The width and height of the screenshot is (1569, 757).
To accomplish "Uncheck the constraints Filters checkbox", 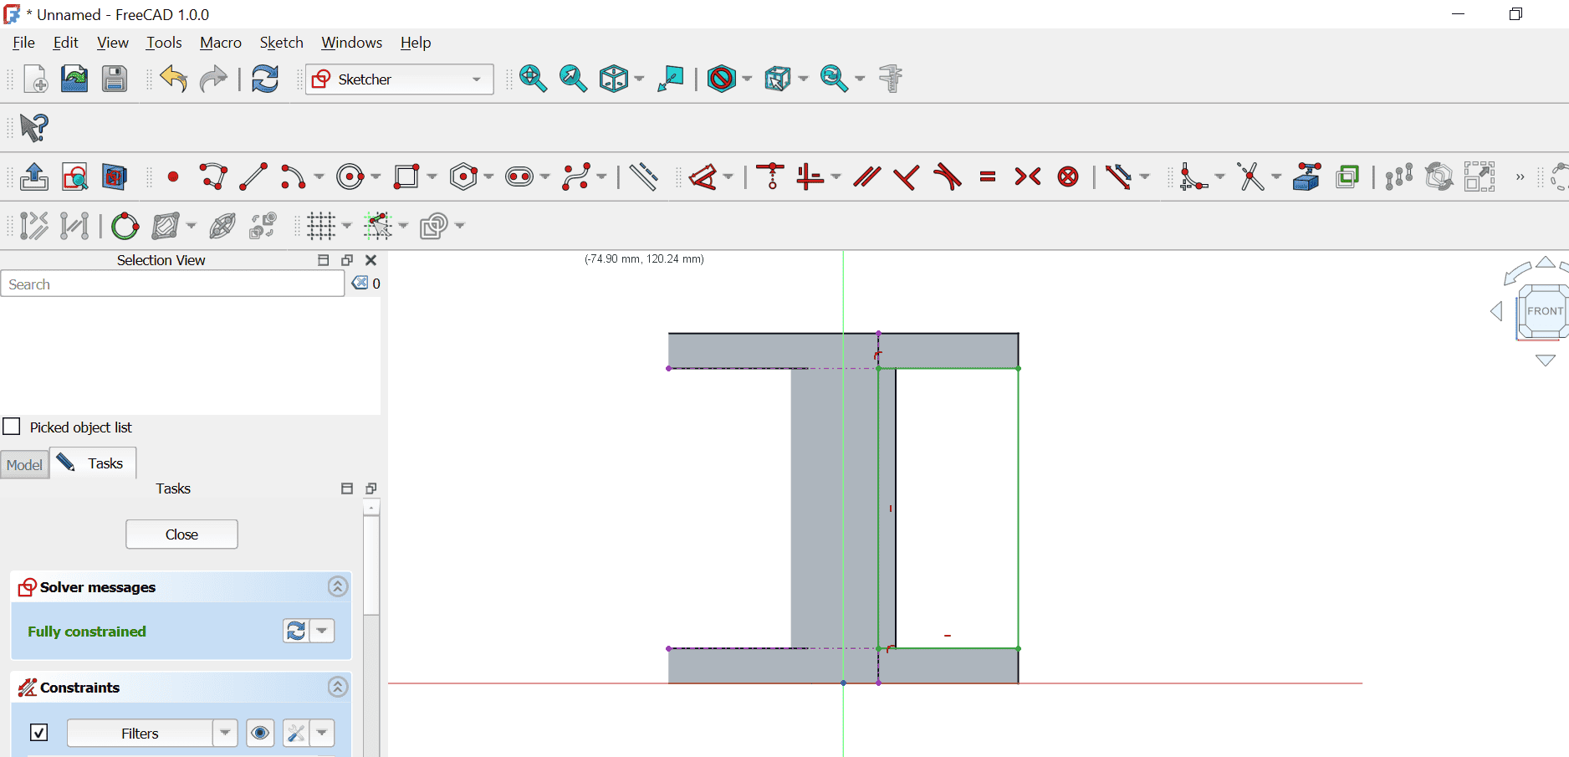I will point(38,733).
